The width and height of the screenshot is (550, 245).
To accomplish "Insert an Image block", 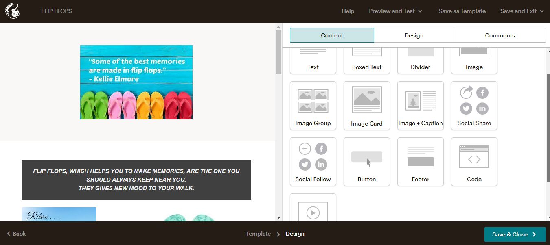I will coord(474,61).
